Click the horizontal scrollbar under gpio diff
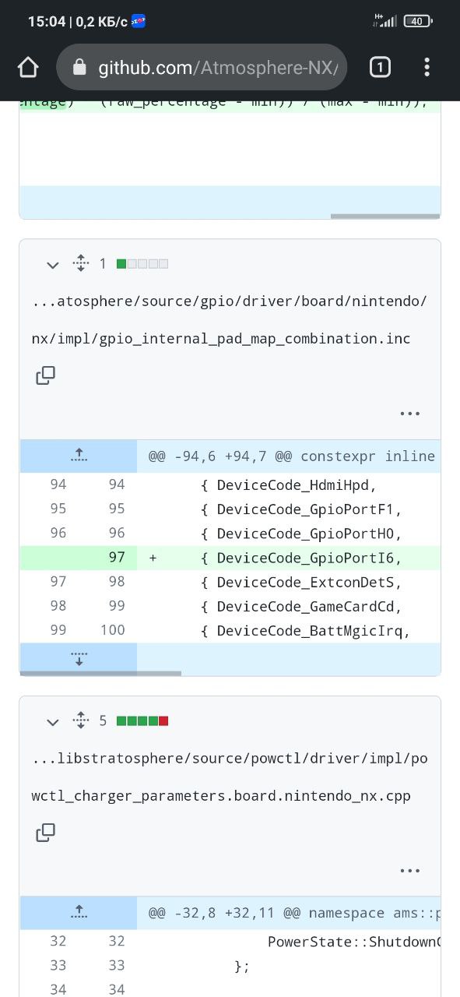 100,674
